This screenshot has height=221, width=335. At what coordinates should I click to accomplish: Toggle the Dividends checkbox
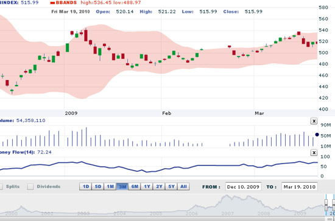[x=30, y=187]
